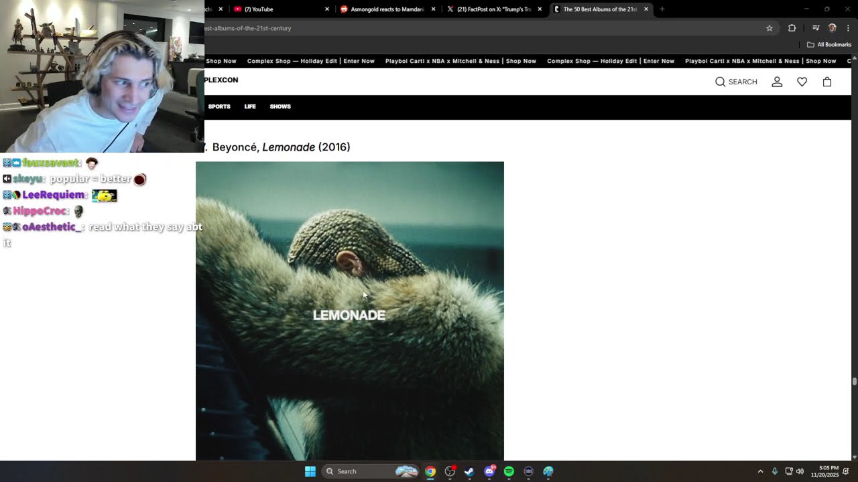
Task: Open the Windows Start menu
Action: pyautogui.click(x=310, y=471)
